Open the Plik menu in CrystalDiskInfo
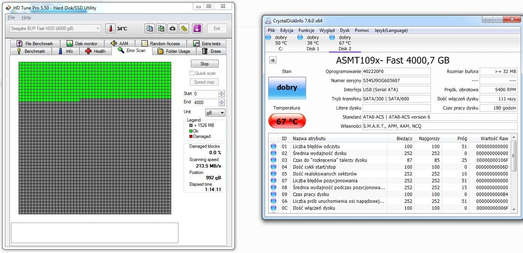 pyautogui.click(x=271, y=30)
